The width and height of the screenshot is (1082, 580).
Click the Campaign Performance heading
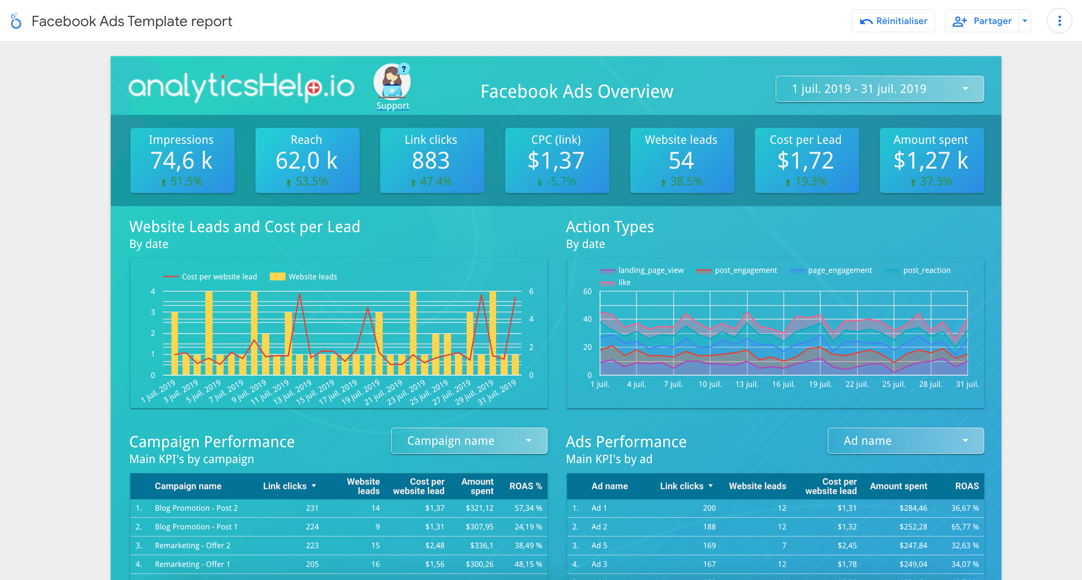212,442
